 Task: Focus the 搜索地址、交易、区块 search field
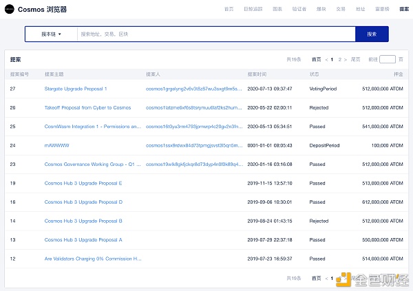[x=216, y=34]
